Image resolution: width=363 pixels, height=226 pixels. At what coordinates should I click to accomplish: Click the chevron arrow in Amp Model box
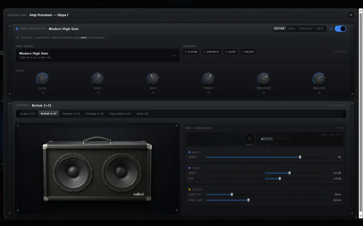pos(174,55)
